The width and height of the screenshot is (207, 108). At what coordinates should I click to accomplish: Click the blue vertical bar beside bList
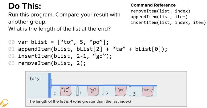[x=50, y=85]
